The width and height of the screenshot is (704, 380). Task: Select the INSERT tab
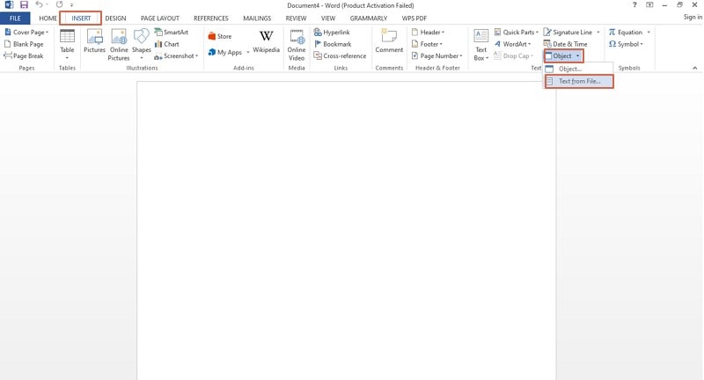[x=81, y=18]
